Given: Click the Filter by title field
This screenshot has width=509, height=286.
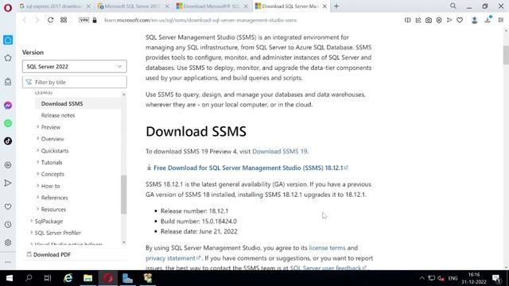Looking at the screenshot, I should click(74, 82).
